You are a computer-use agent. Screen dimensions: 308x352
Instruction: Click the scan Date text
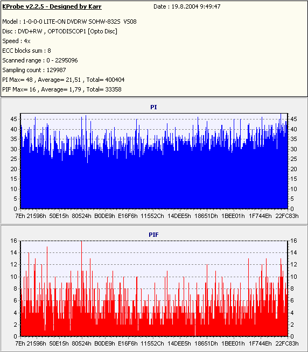pos(187,6)
